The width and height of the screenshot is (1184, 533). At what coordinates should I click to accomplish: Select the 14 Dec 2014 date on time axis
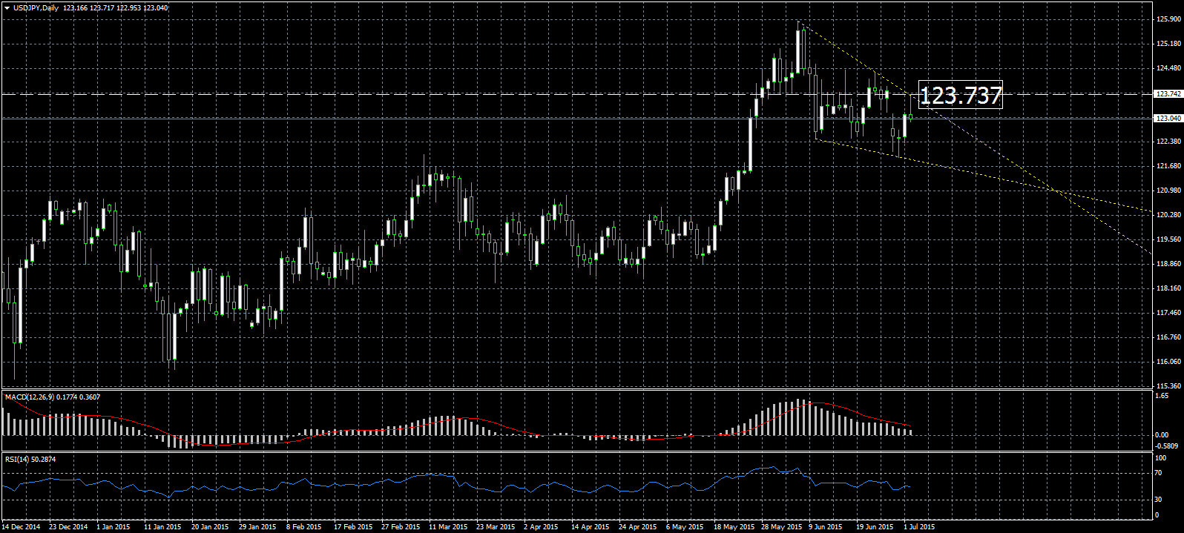pyautogui.click(x=22, y=527)
